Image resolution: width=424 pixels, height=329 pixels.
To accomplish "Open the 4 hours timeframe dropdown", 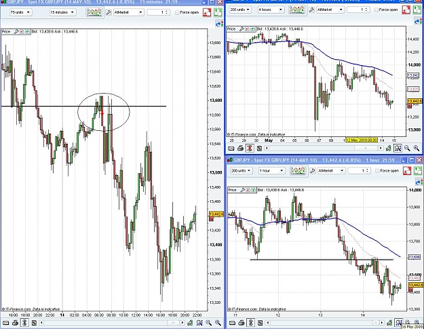I will pyautogui.click(x=271, y=9).
